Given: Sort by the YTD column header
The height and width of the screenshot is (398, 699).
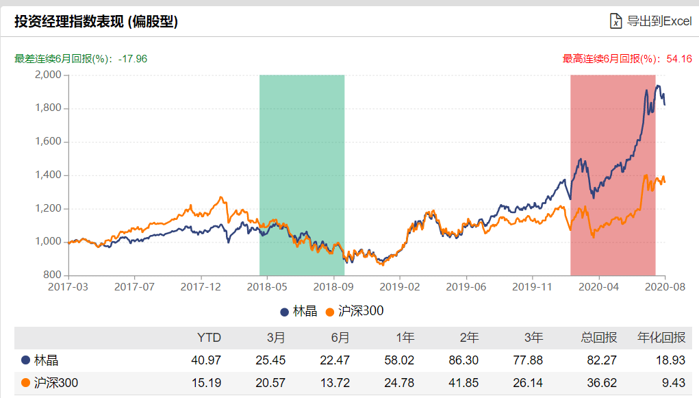Looking at the screenshot, I should tap(209, 337).
